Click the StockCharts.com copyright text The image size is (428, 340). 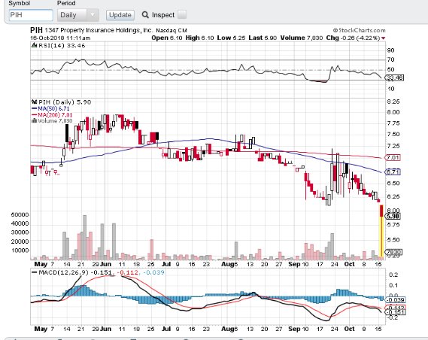[x=359, y=30]
